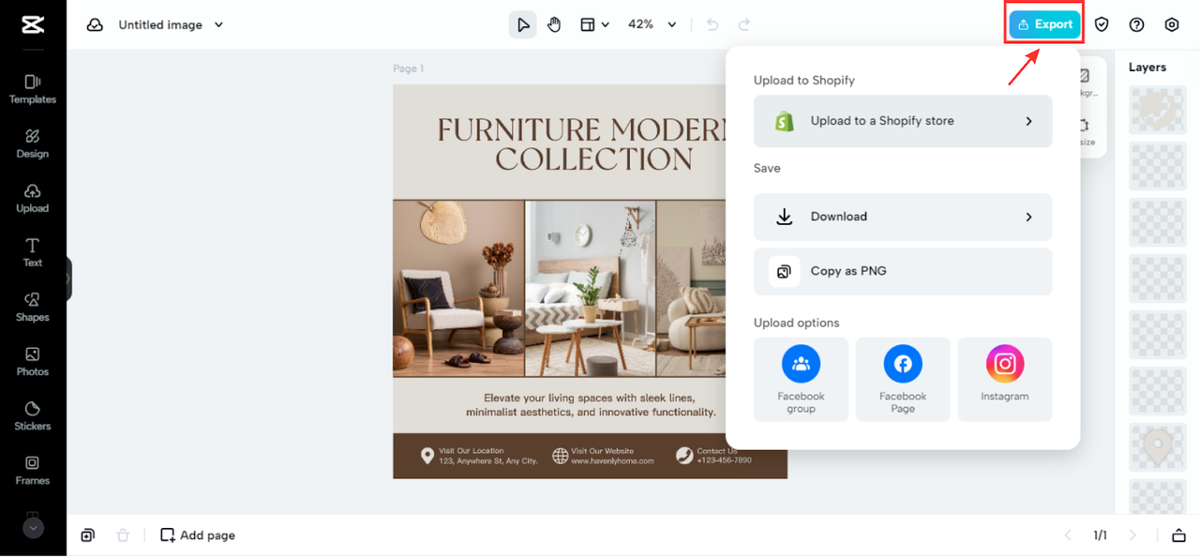
Task: Go to the next page arrow
Action: point(1132,535)
